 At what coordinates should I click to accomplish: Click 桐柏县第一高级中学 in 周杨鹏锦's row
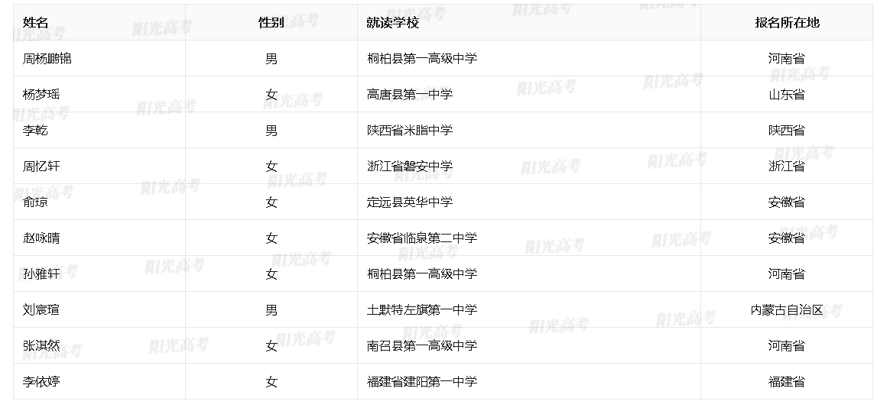click(422, 58)
